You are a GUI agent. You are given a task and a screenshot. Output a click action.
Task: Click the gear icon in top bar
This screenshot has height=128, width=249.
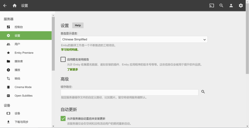(x=241, y=6)
